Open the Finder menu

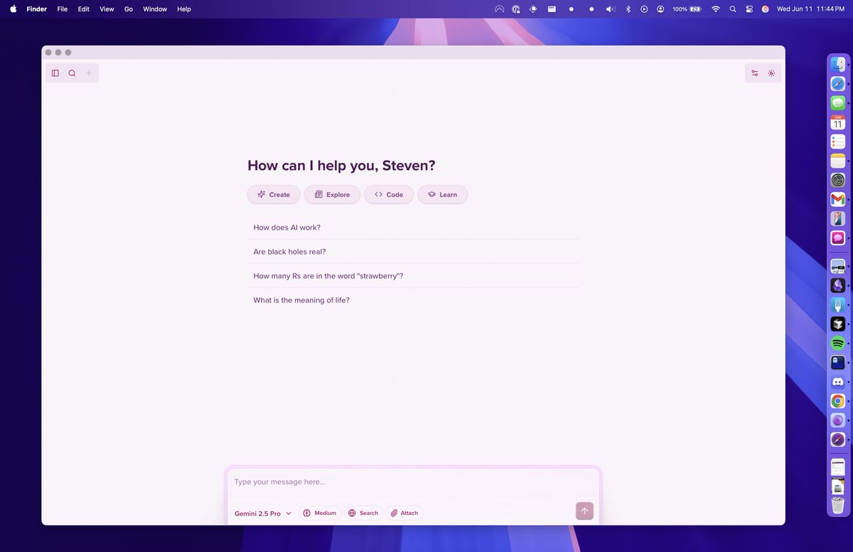(x=36, y=9)
